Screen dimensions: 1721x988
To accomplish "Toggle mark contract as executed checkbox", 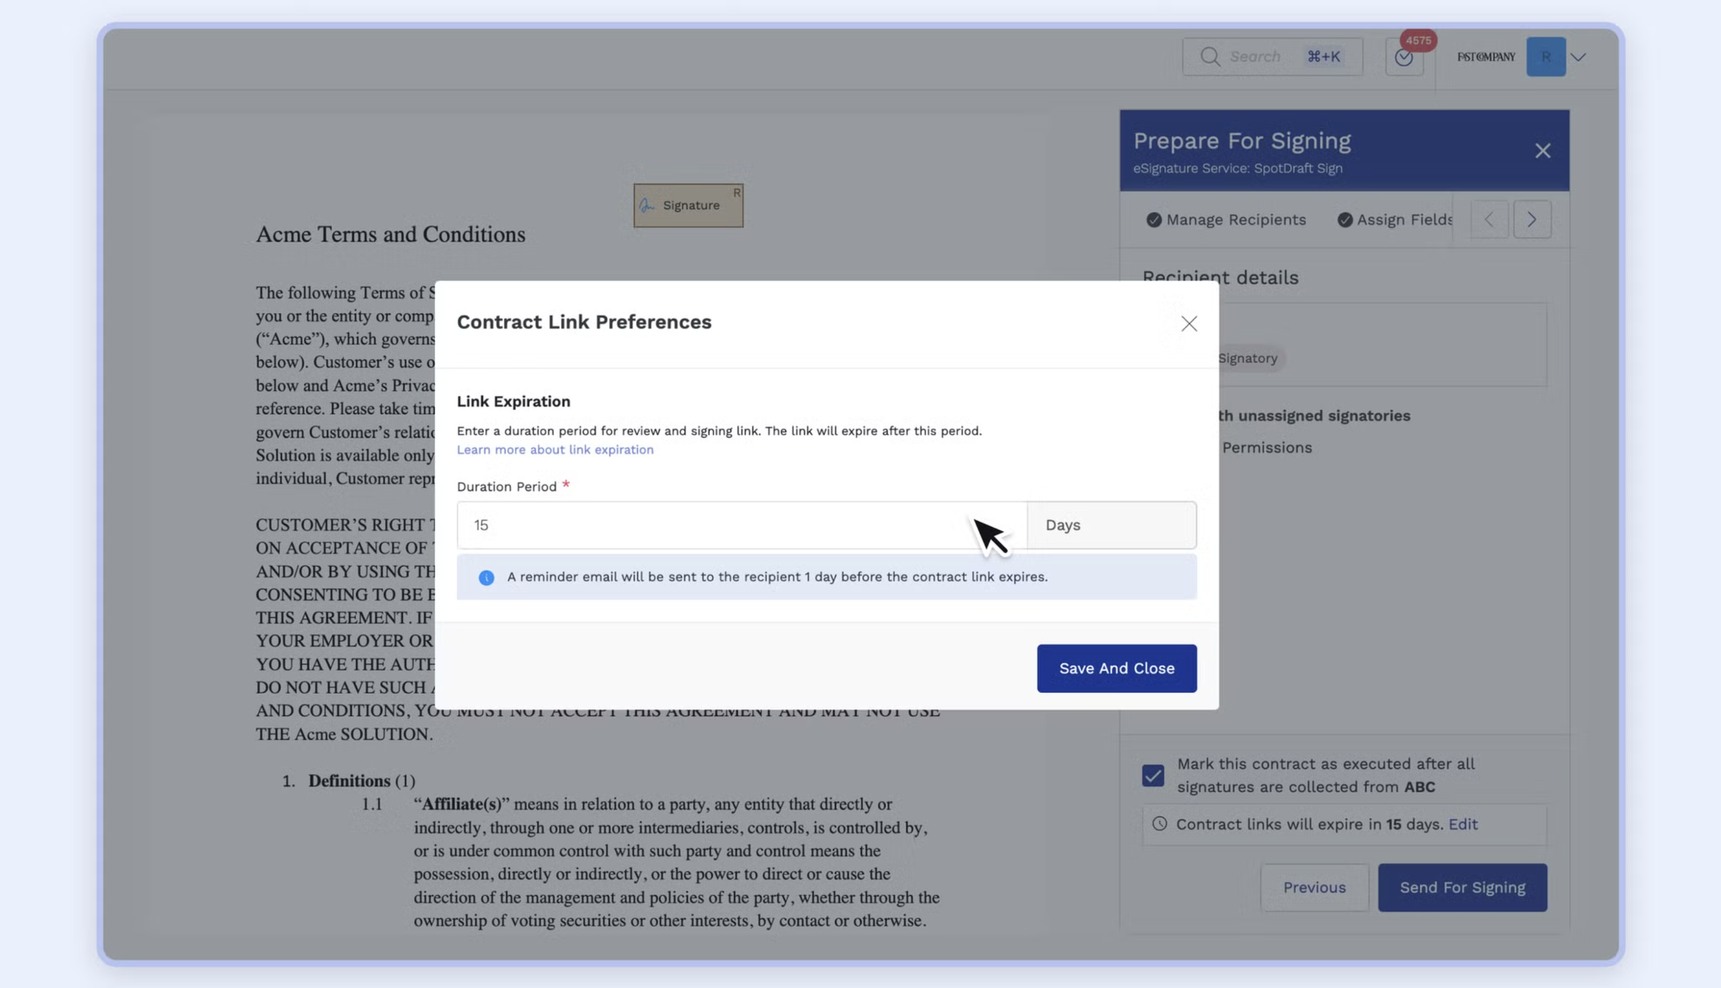I will (1153, 775).
